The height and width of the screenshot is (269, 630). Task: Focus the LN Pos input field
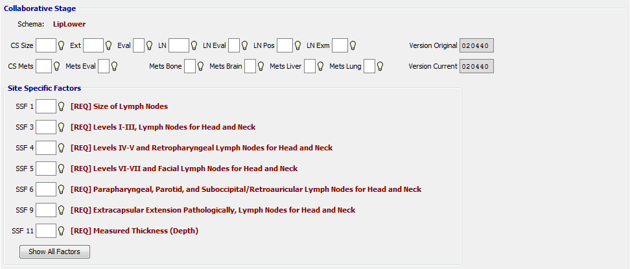(x=285, y=45)
